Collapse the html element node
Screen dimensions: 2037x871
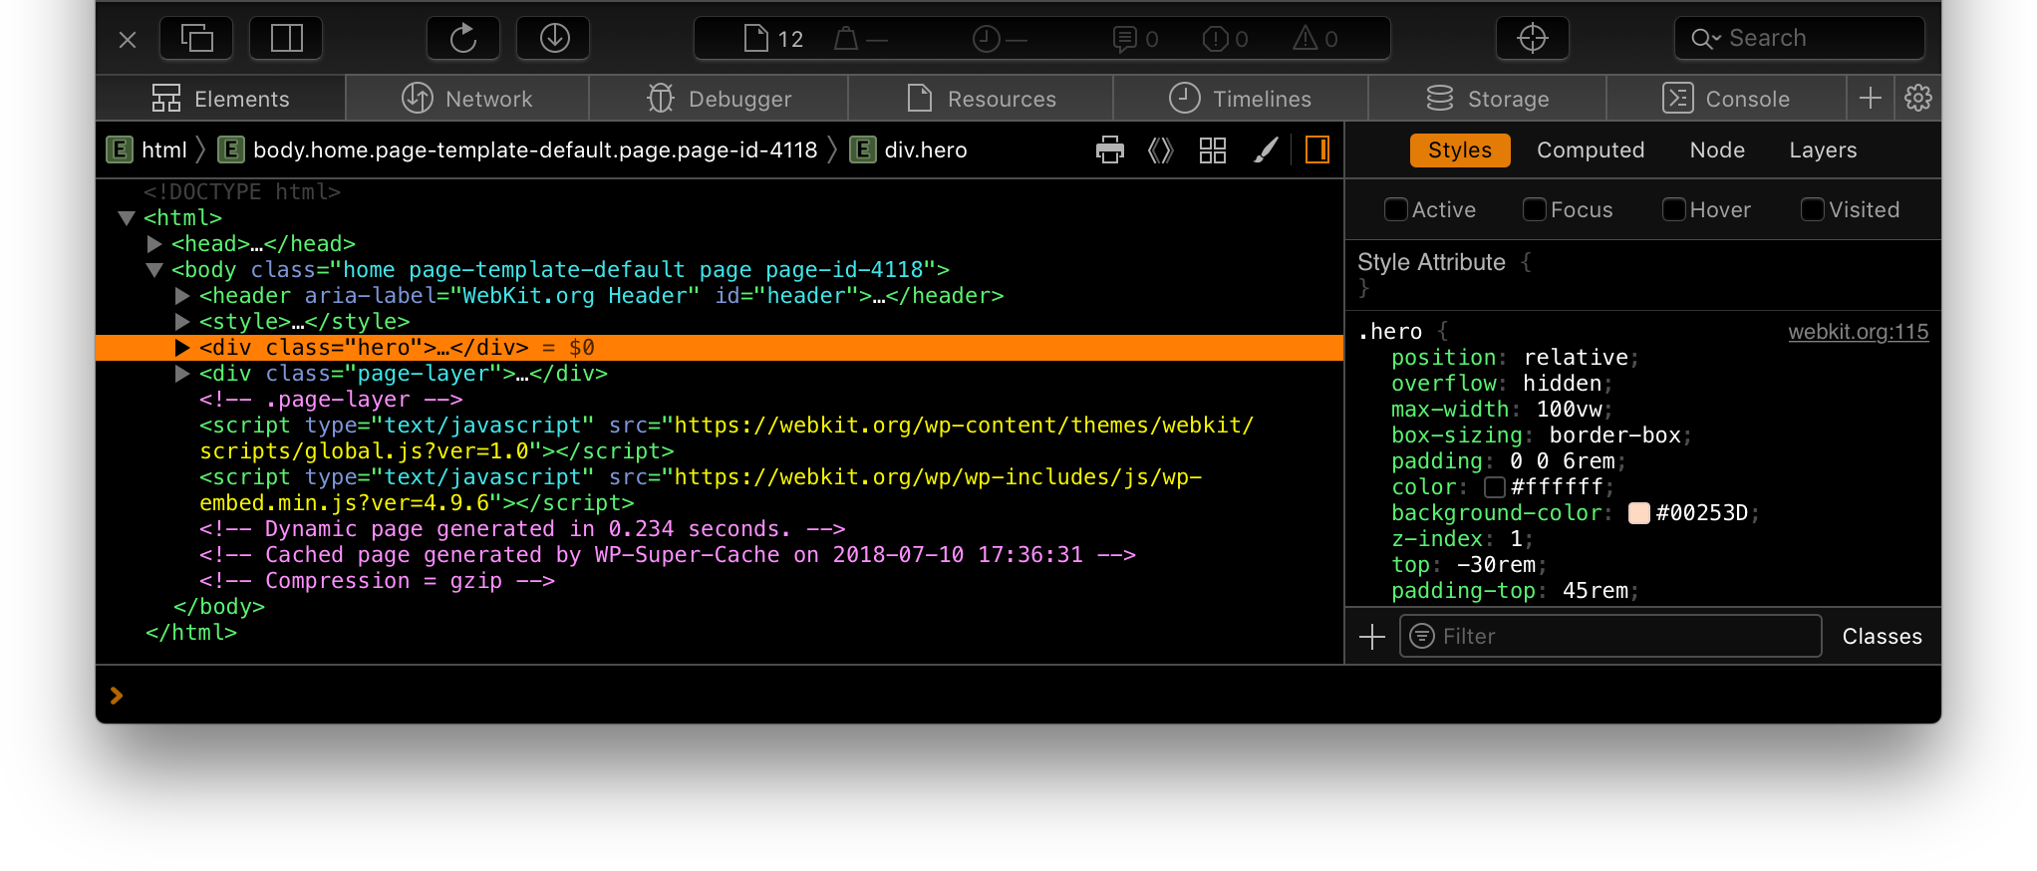[127, 217]
